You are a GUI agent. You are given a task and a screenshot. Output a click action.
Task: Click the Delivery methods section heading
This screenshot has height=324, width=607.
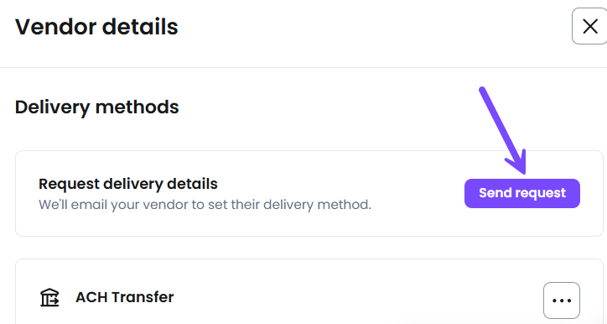[x=96, y=107]
